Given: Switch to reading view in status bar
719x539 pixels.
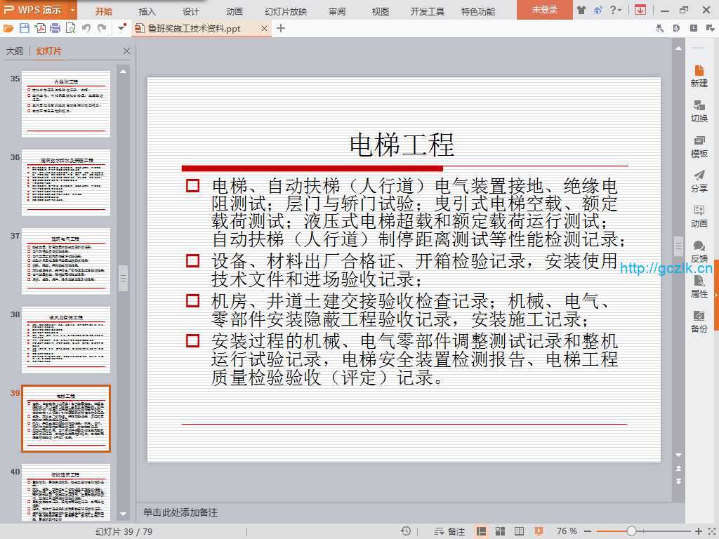Looking at the screenshot, I should [520, 531].
